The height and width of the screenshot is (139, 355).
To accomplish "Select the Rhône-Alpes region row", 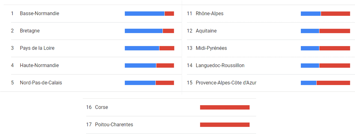I will pyautogui.click(x=268, y=14).
